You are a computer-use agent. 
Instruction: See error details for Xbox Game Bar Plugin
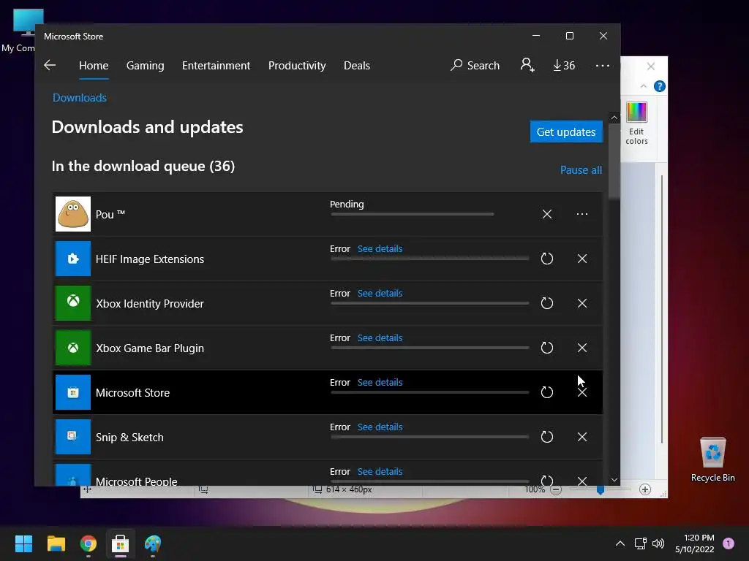pos(380,337)
